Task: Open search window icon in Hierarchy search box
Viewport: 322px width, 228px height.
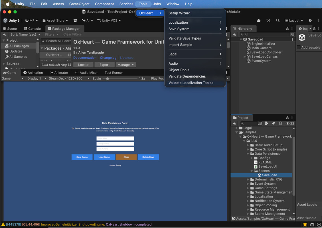Action: click(x=292, y=34)
